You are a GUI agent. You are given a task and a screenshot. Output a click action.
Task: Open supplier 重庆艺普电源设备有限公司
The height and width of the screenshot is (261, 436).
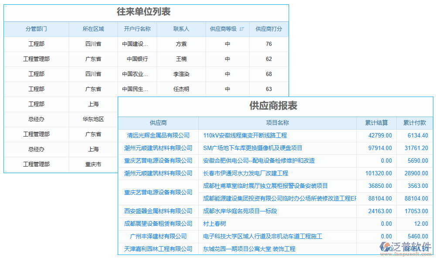point(159,161)
